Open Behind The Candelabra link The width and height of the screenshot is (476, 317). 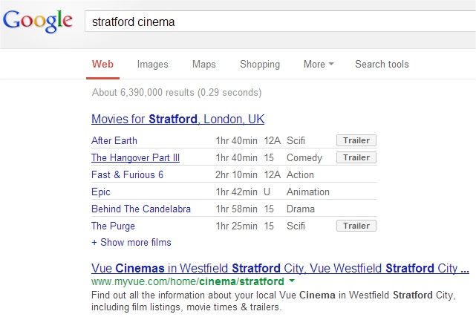pyautogui.click(x=141, y=209)
